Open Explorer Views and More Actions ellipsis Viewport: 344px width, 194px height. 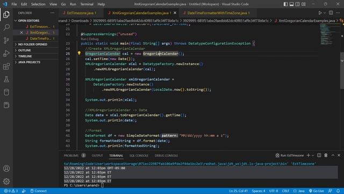click(x=53, y=13)
